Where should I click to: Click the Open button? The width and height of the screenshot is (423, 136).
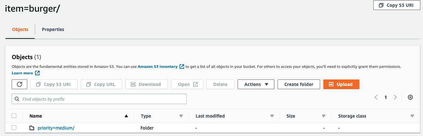pos(187,84)
